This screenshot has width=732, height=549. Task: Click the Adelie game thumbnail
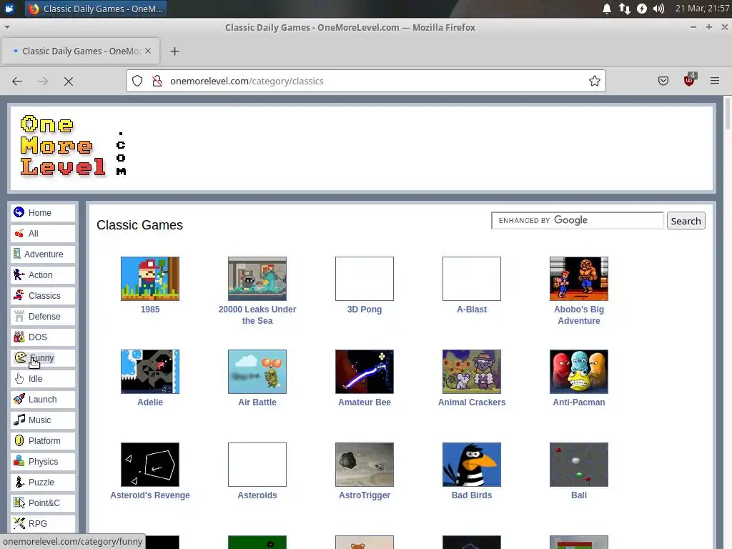click(x=150, y=372)
